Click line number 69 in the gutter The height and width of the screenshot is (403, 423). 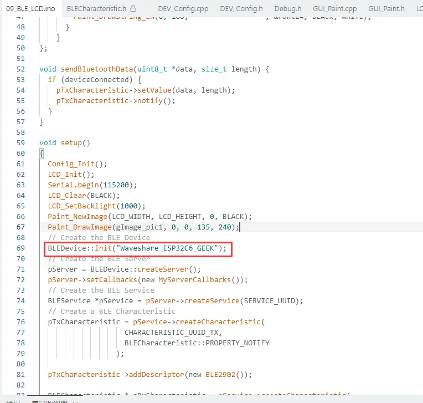click(x=20, y=248)
